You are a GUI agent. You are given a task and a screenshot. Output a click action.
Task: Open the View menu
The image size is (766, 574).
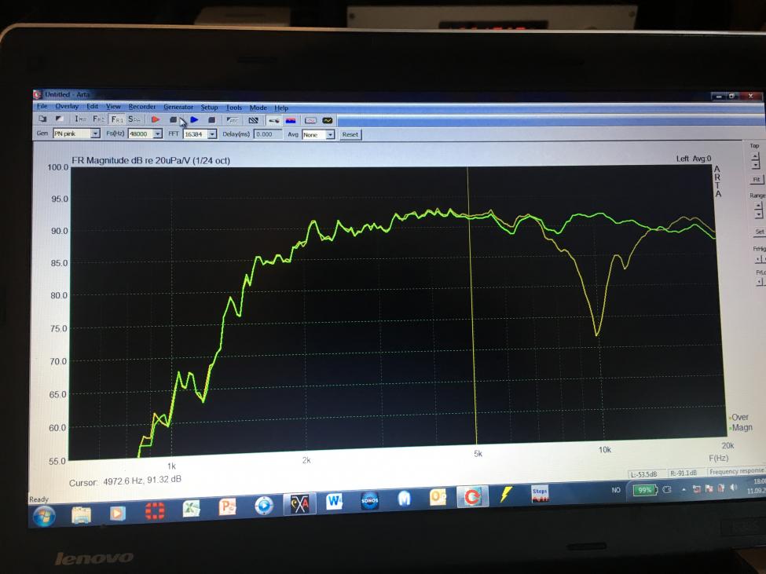point(113,107)
